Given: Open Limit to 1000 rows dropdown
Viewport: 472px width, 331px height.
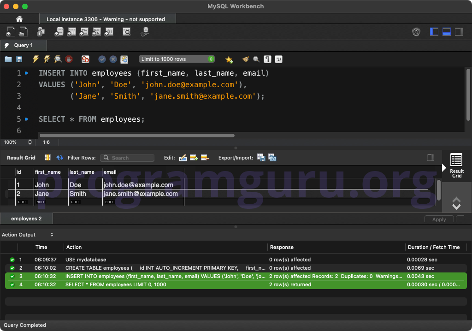Looking at the screenshot, I should (x=177, y=59).
